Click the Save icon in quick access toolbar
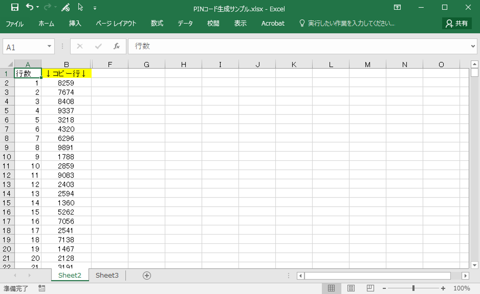The image size is (480, 294). (14, 8)
